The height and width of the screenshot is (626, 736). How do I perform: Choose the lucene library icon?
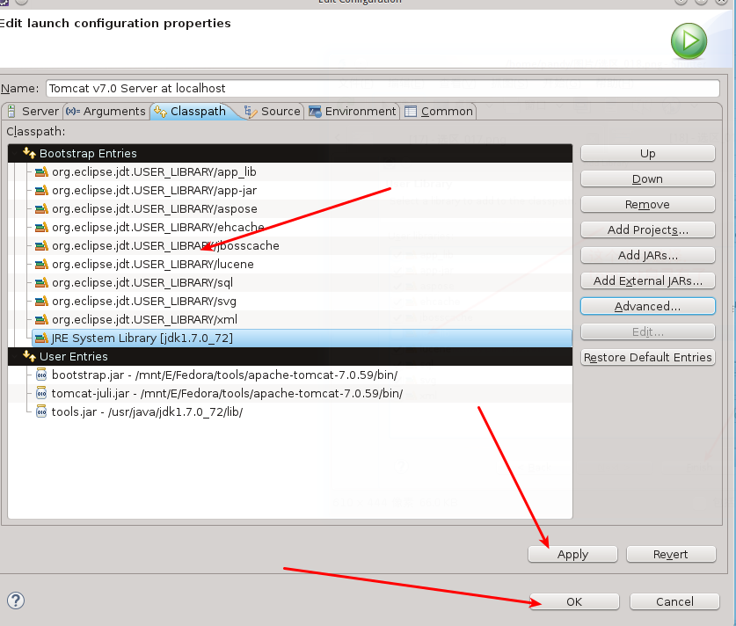click(x=42, y=264)
